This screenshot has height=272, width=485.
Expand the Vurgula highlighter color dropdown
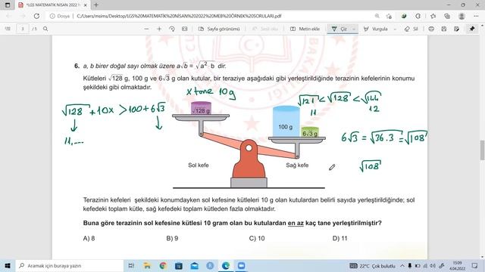[x=395, y=29]
